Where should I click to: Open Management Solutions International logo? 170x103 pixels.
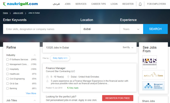pyautogui.click(x=153, y=86)
